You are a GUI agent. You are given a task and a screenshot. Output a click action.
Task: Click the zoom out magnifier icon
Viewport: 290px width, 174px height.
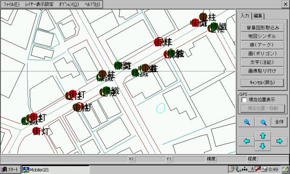coord(263,122)
